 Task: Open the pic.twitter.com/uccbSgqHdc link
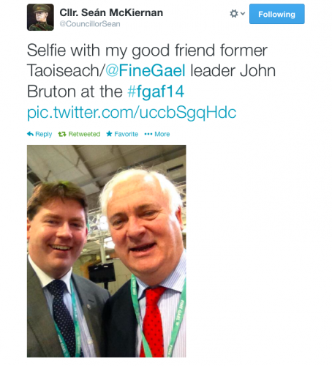[132, 113]
